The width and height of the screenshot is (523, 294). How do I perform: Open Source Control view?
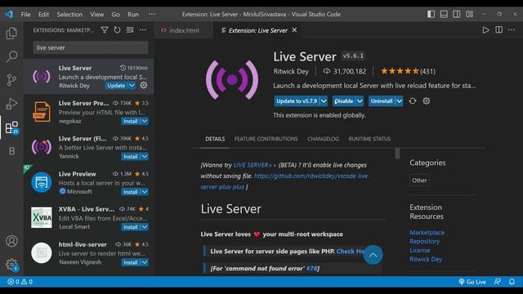(x=11, y=80)
